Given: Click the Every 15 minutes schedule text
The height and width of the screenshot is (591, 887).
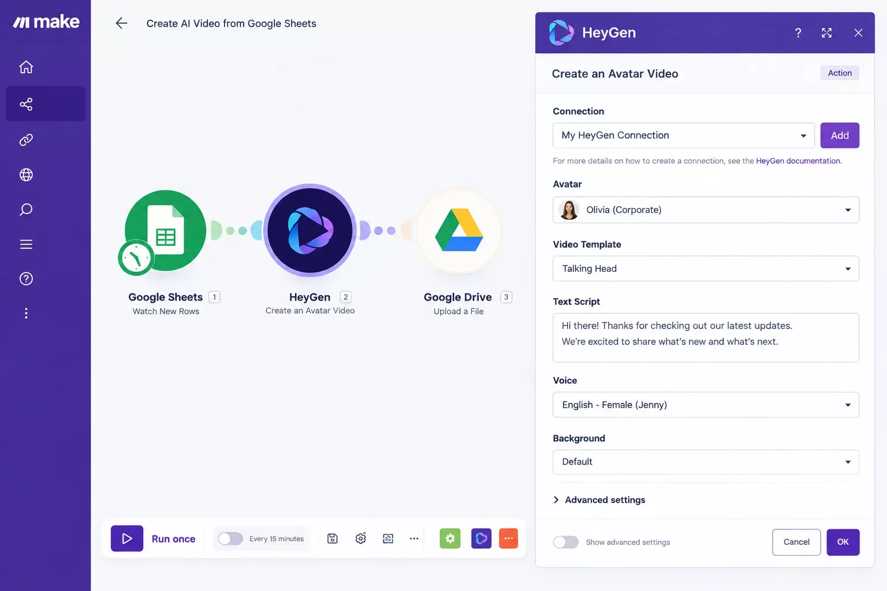Looking at the screenshot, I should point(277,538).
